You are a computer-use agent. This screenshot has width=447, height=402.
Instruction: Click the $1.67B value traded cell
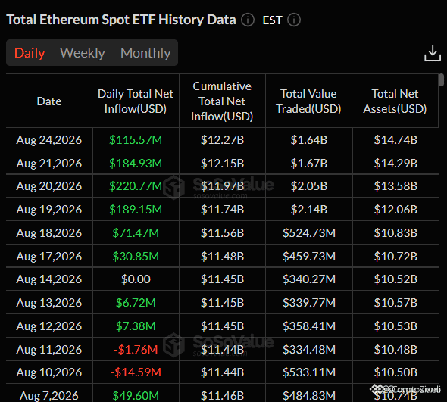coord(309,164)
